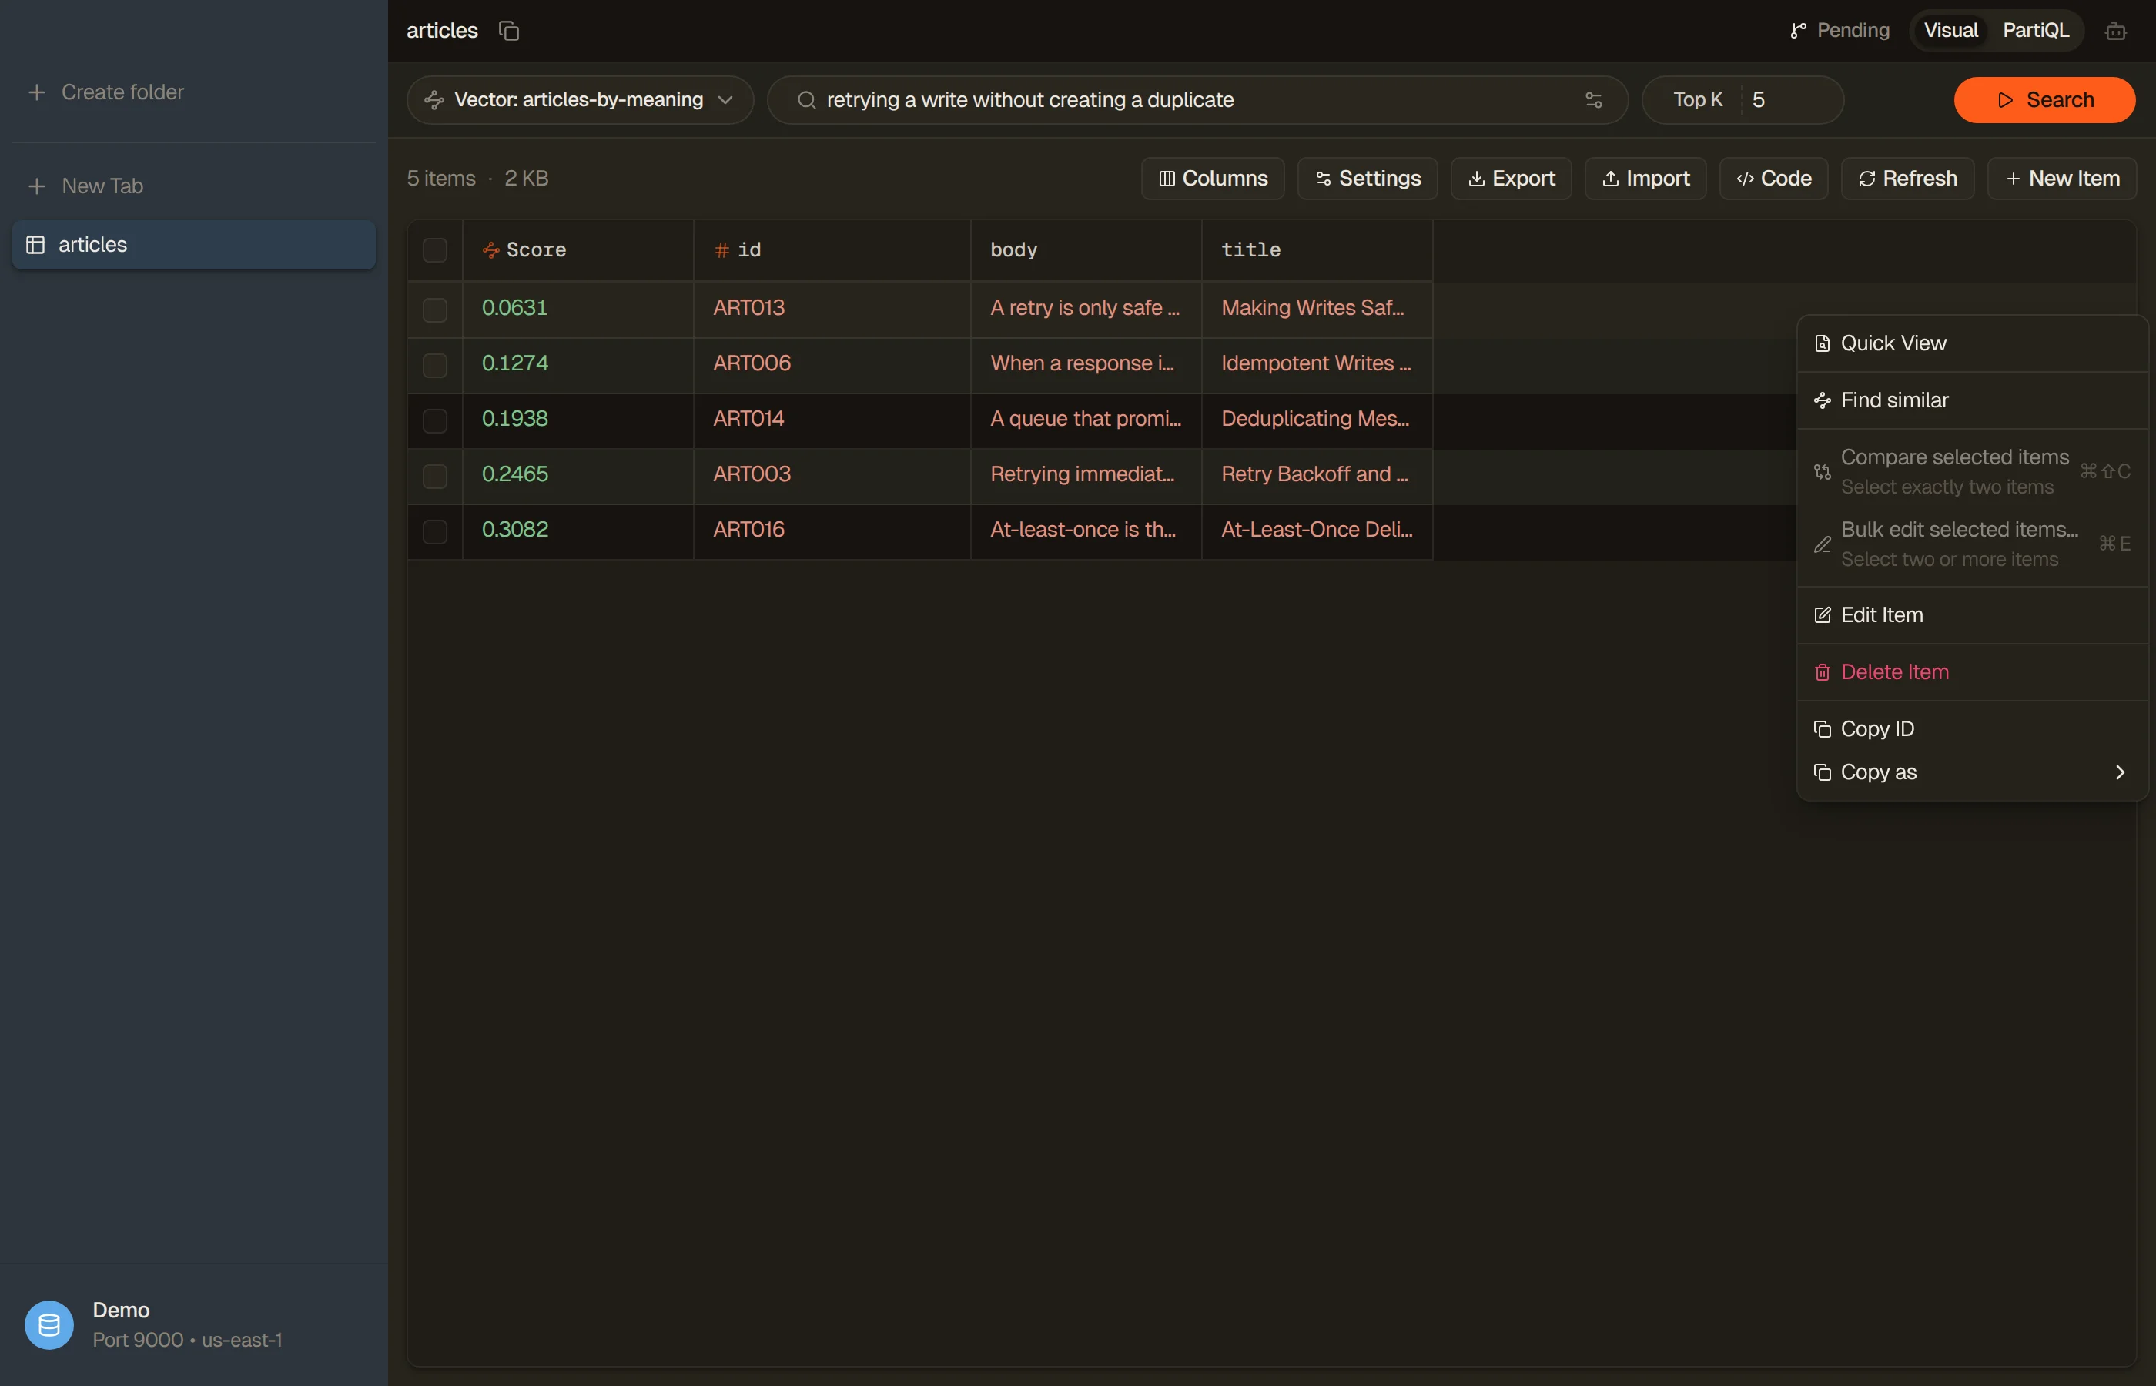Click the copy icon next to articles title
Screen dimensions: 2156x1386
point(509,31)
